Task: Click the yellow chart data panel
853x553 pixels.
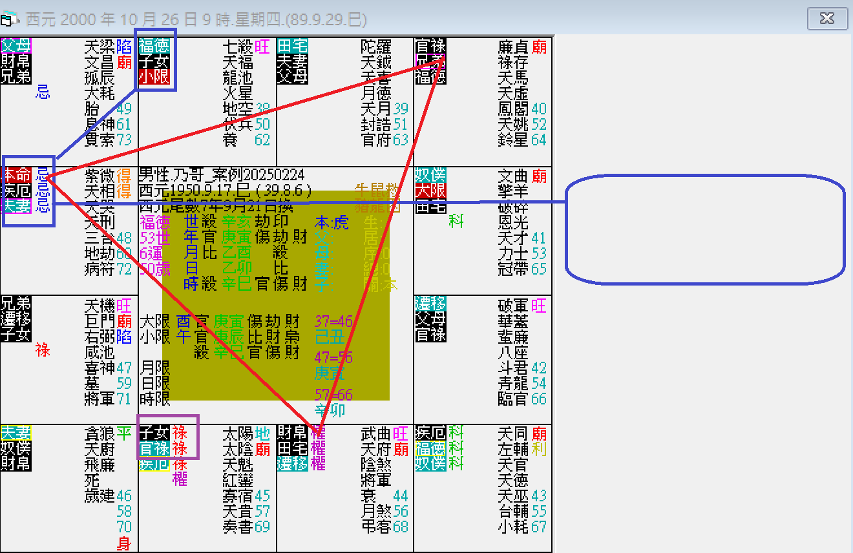Action: pyautogui.click(x=271, y=291)
